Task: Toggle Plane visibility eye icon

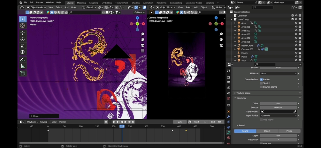Action: pyautogui.click(x=296, y=57)
